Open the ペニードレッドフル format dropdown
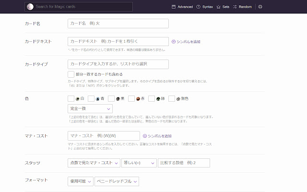 click(x=117, y=181)
